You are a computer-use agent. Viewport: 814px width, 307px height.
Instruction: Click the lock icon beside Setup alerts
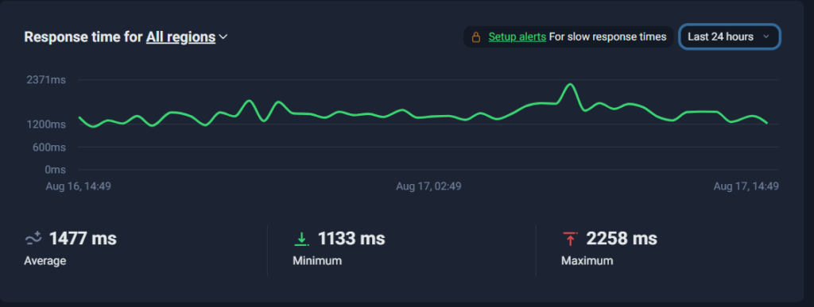click(x=475, y=36)
